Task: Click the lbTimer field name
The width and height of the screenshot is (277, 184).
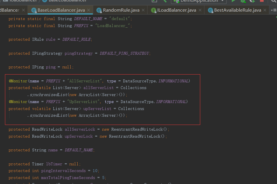Action: (x=54, y=164)
